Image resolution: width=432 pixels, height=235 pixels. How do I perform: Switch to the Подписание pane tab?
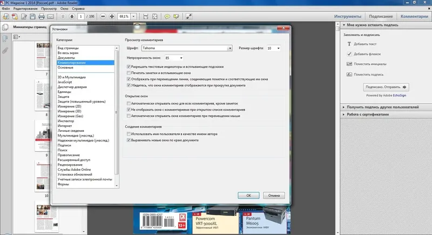pos(381,17)
